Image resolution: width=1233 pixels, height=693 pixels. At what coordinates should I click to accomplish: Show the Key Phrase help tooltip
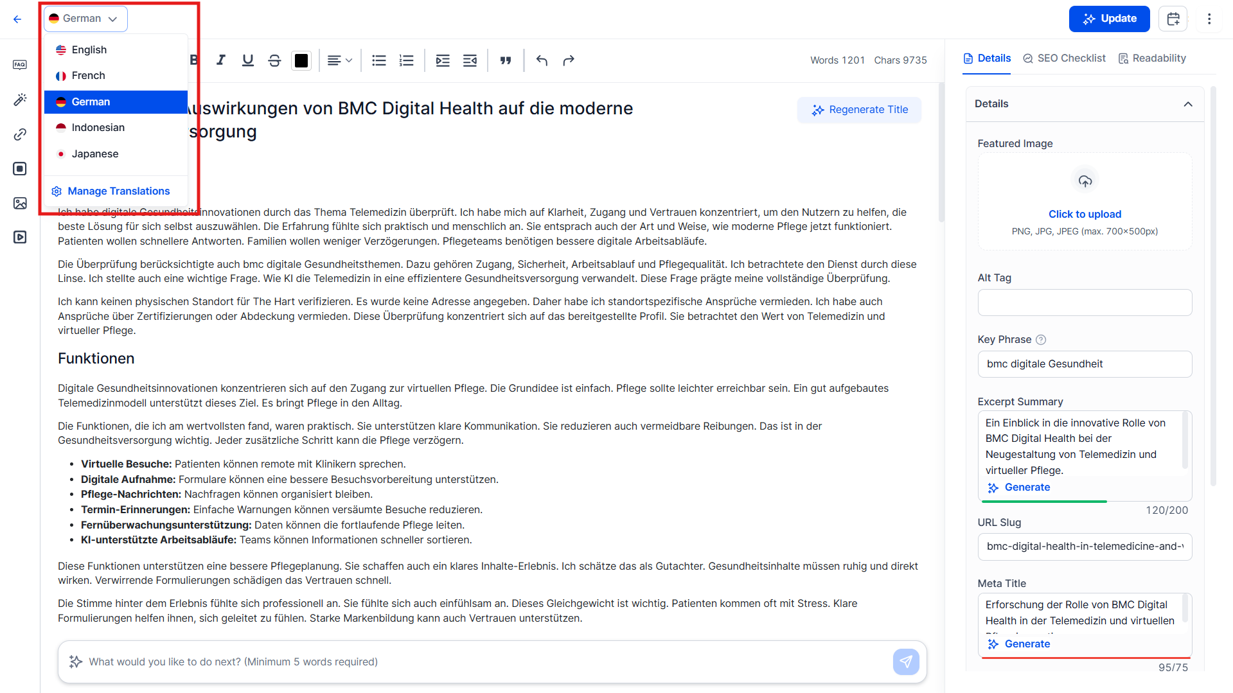[x=1041, y=340]
